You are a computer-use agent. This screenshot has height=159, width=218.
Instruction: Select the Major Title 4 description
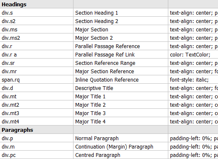[x=121, y=121]
